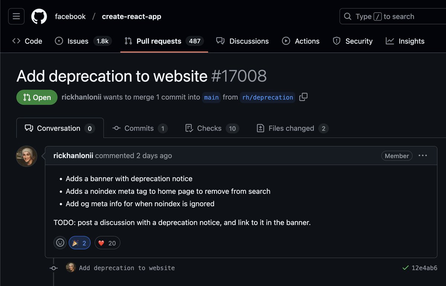Image resolution: width=446 pixels, height=286 pixels.
Task: Select the Pull requests tab
Action: tap(164, 41)
